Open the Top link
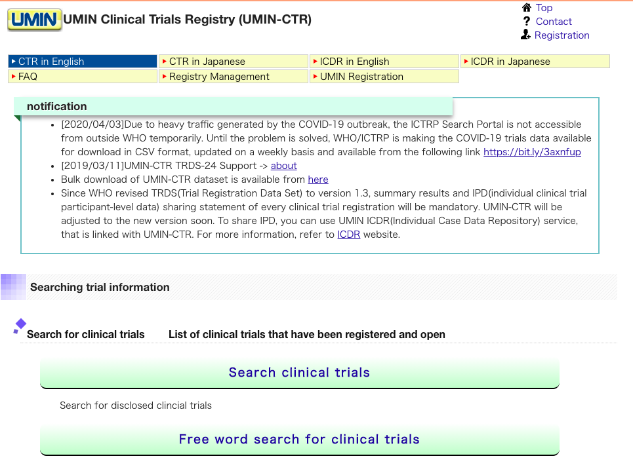633x471 pixels. click(544, 8)
